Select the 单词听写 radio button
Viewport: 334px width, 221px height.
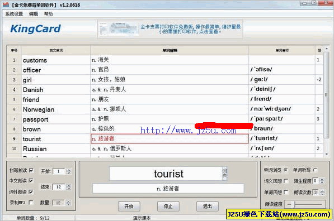(x=315, y=170)
